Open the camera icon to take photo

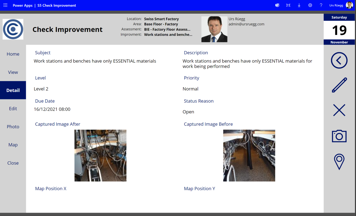(339, 136)
